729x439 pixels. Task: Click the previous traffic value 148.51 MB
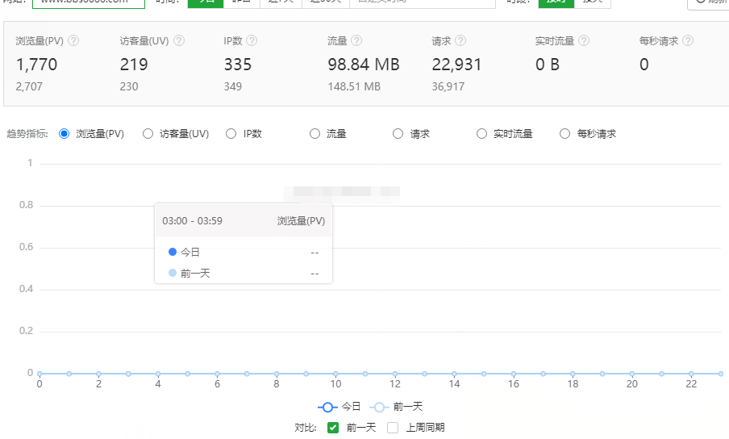354,86
